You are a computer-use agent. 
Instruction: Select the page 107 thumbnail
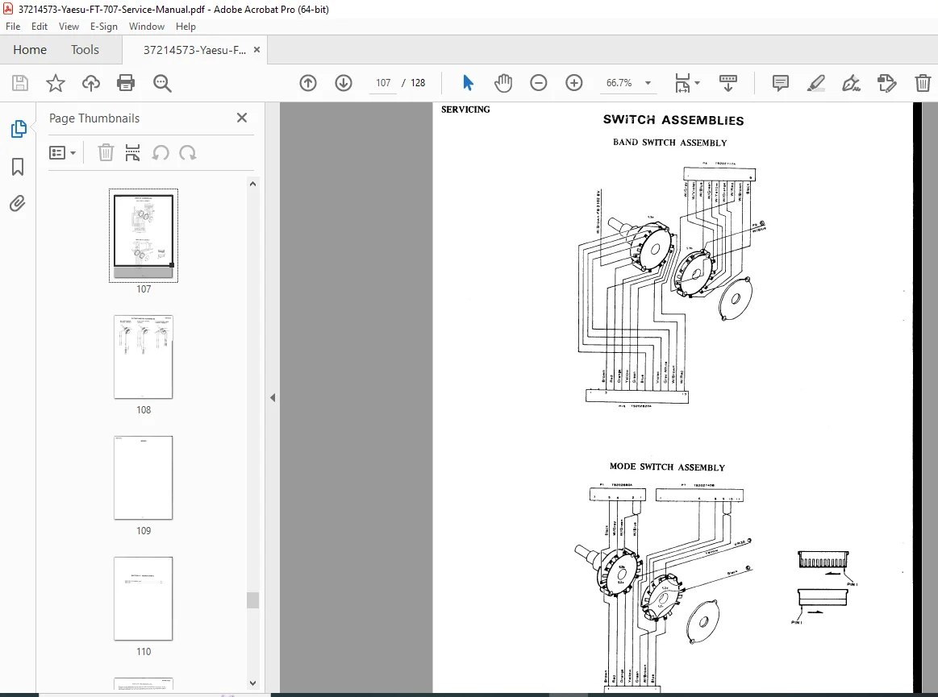(x=144, y=235)
